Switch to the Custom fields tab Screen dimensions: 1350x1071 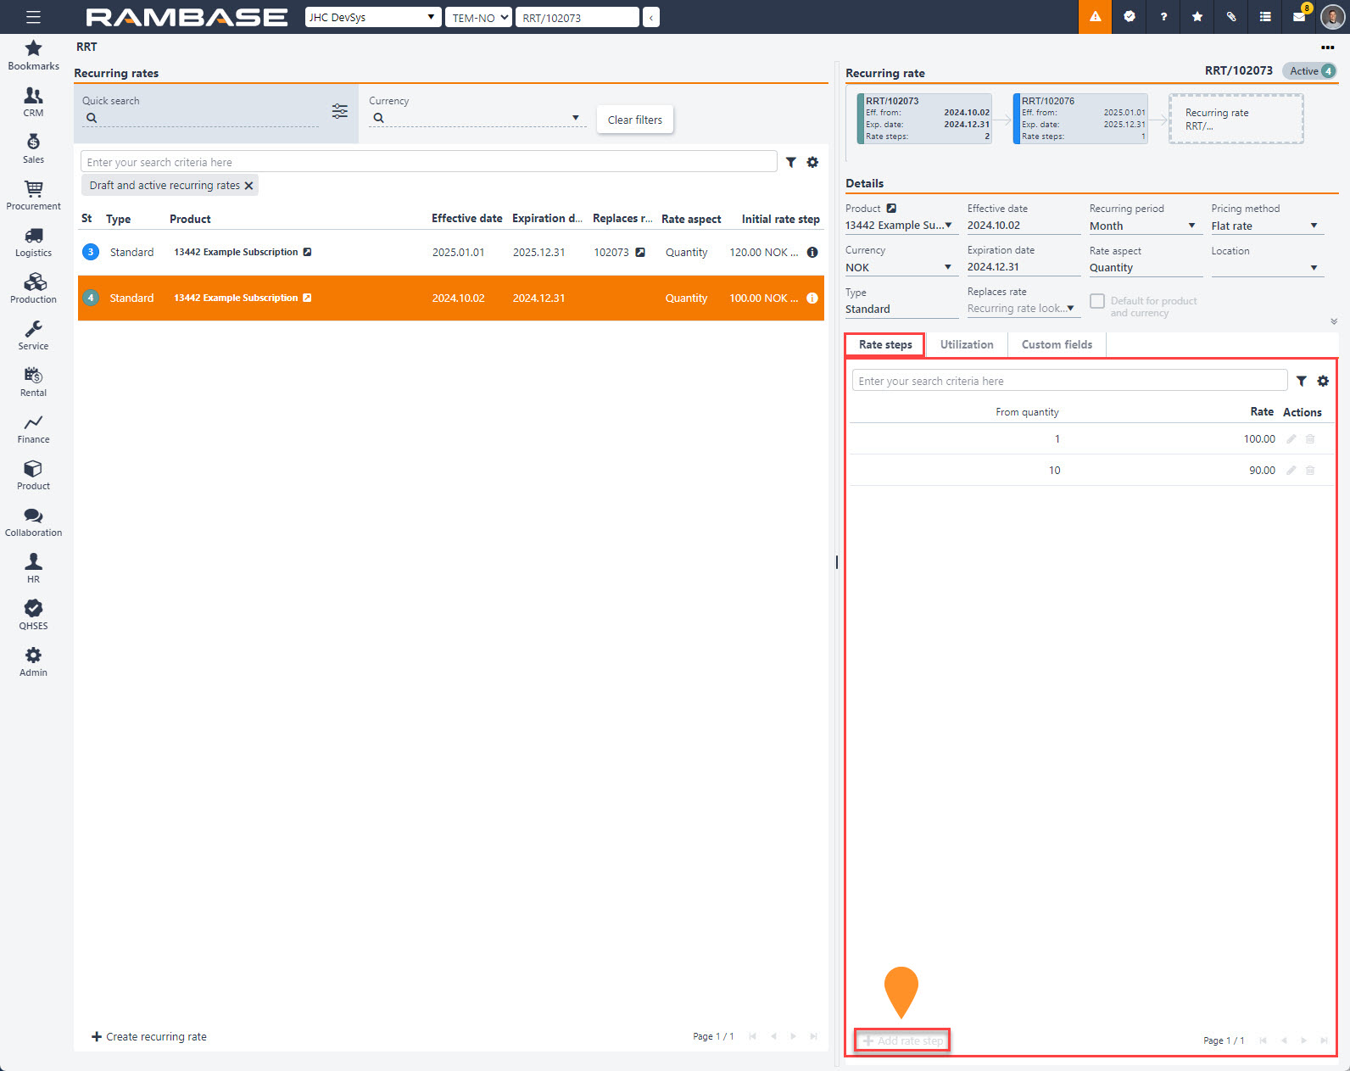1056,344
